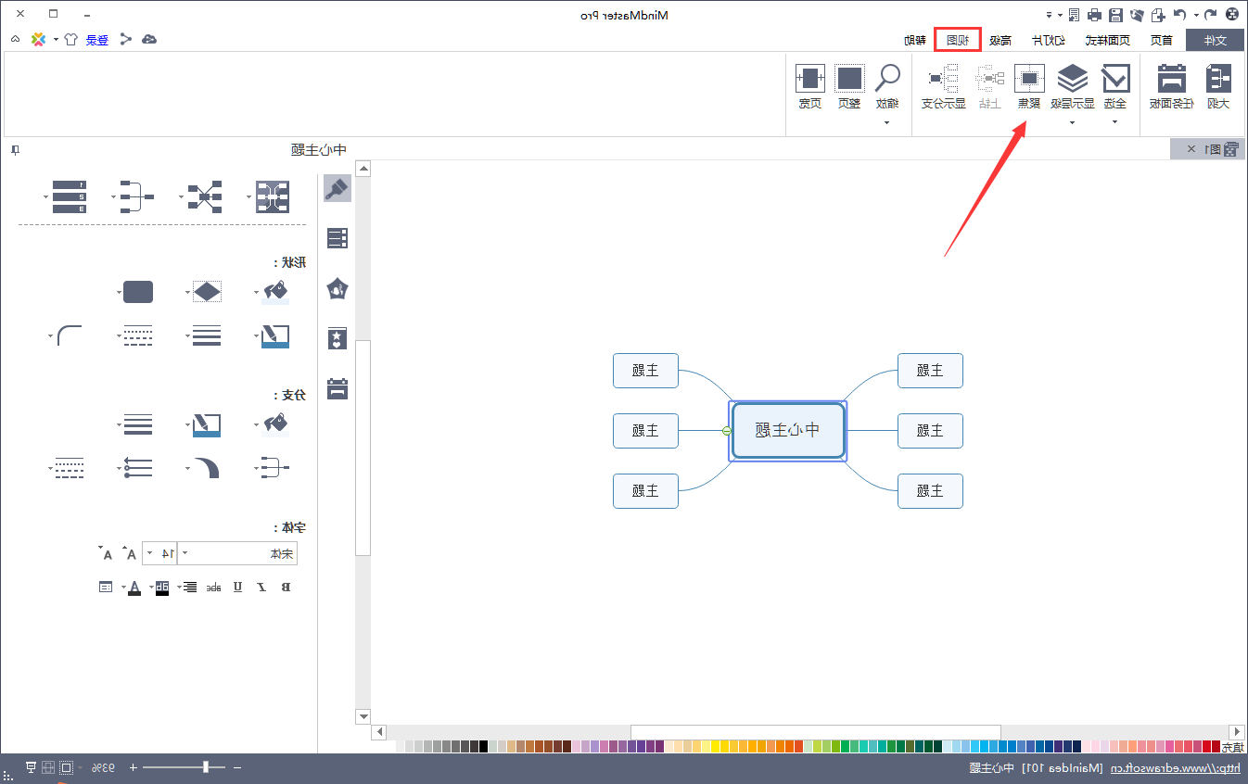The width and height of the screenshot is (1248, 784).
Task: Click the horizontal scrollbar thumb under canvas
Action: click(x=816, y=732)
